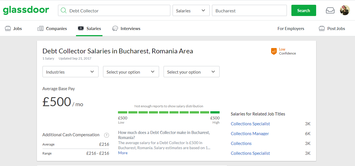This screenshot has width=355, height=166.
Task: Click the Post Jobs briefcase icon
Action: (322, 28)
